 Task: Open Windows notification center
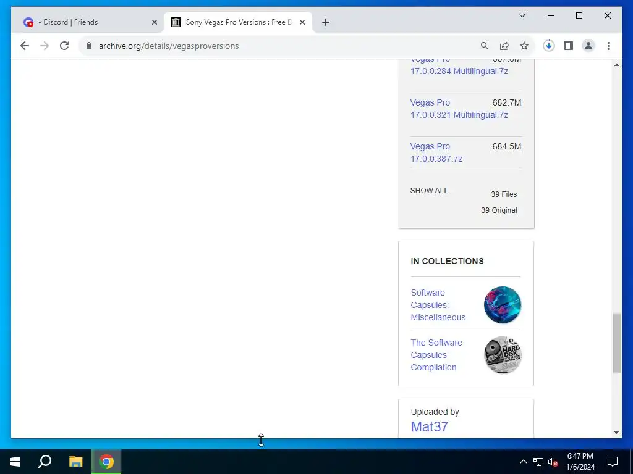613,462
